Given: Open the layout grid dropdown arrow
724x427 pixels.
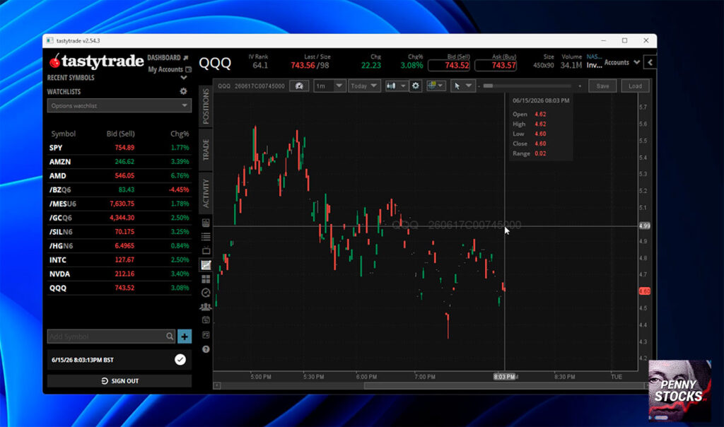Looking at the screenshot, I should pos(441,86).
